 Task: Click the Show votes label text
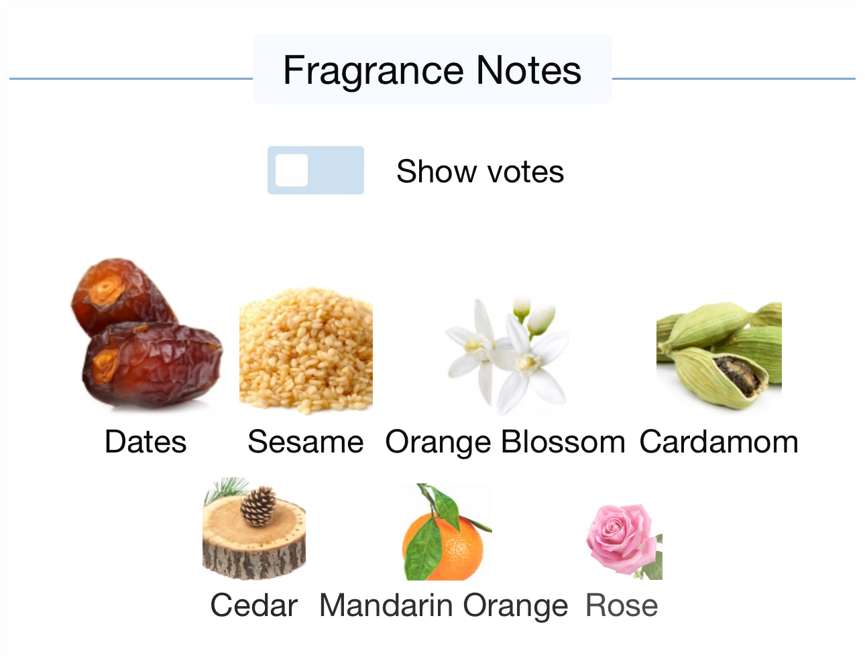480,172
